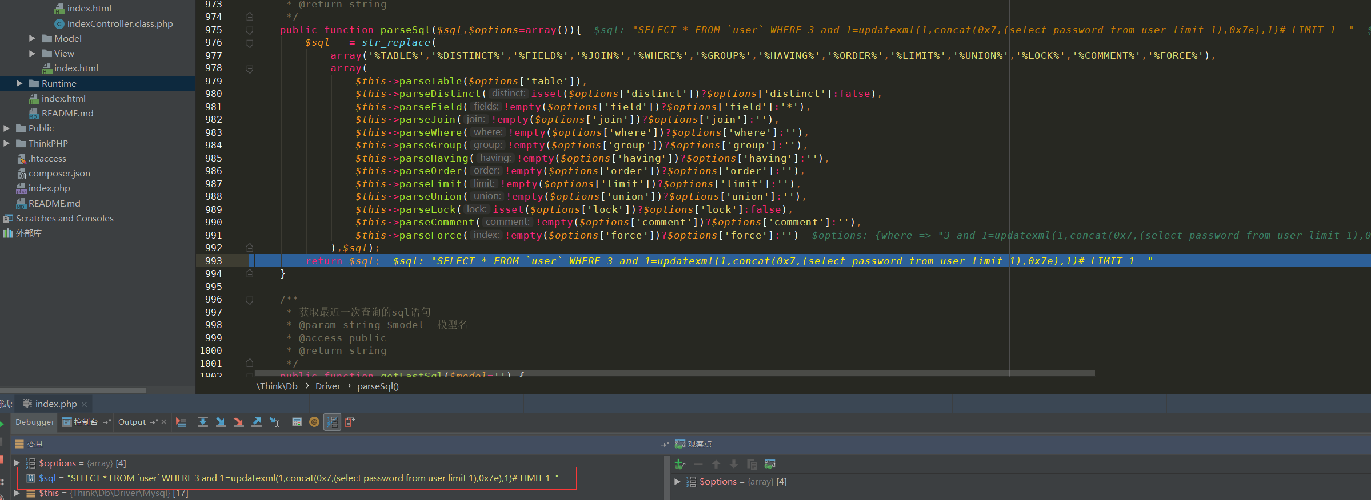Click the 观察点 watches panel header icon
The height and width of the screenshot is (500, 1371).
point(680,444)
